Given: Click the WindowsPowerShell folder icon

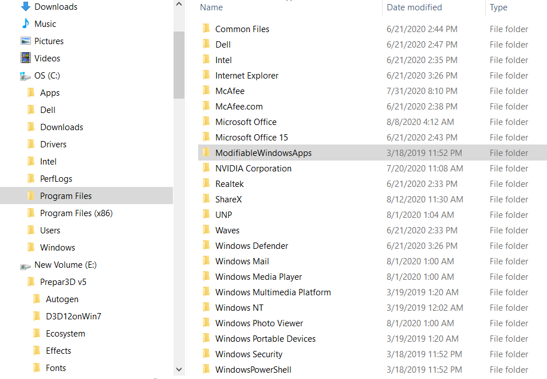Looking at the screenshot, I should [206, 369].
